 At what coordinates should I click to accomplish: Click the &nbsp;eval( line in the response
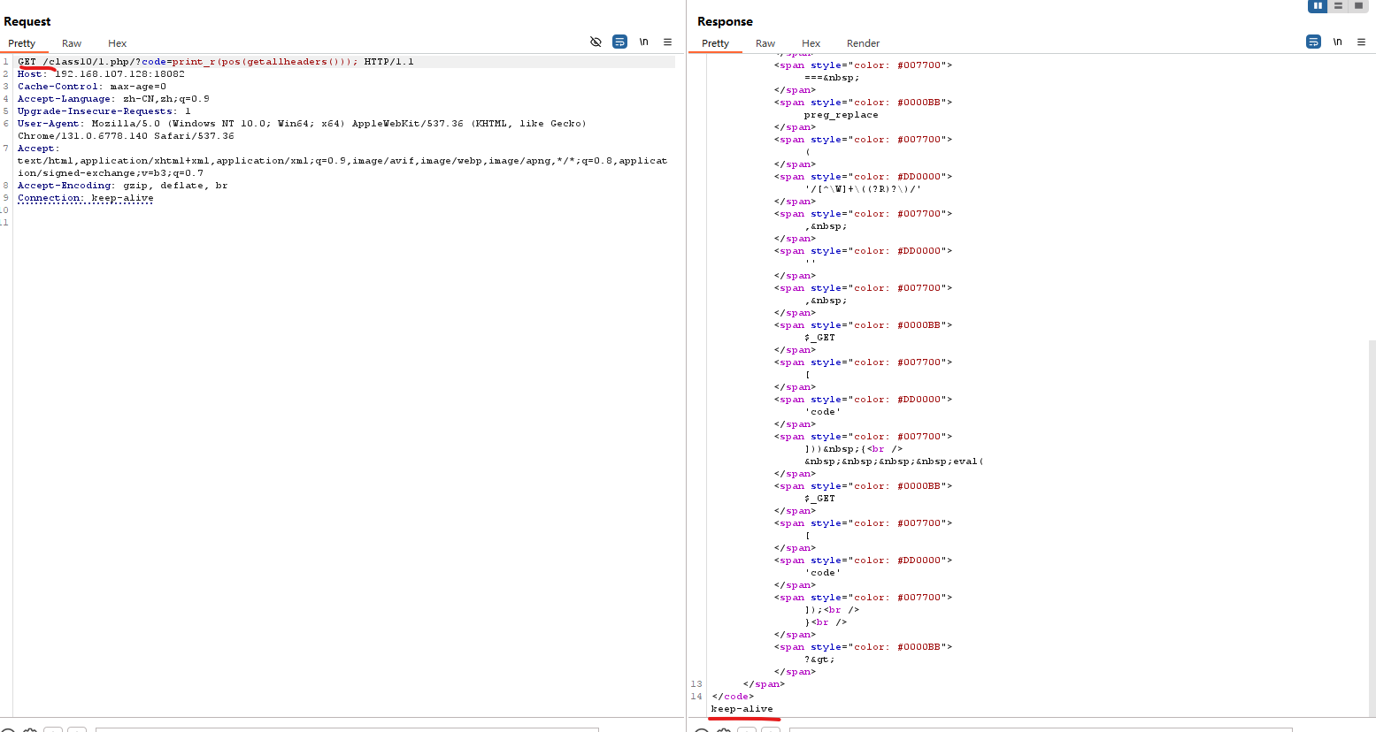point(894,461)
